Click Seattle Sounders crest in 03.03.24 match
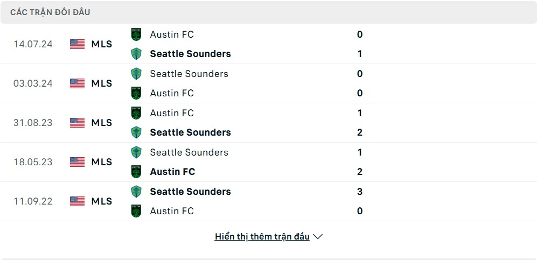The image size is (537, 260). click(x=136, y=74)
